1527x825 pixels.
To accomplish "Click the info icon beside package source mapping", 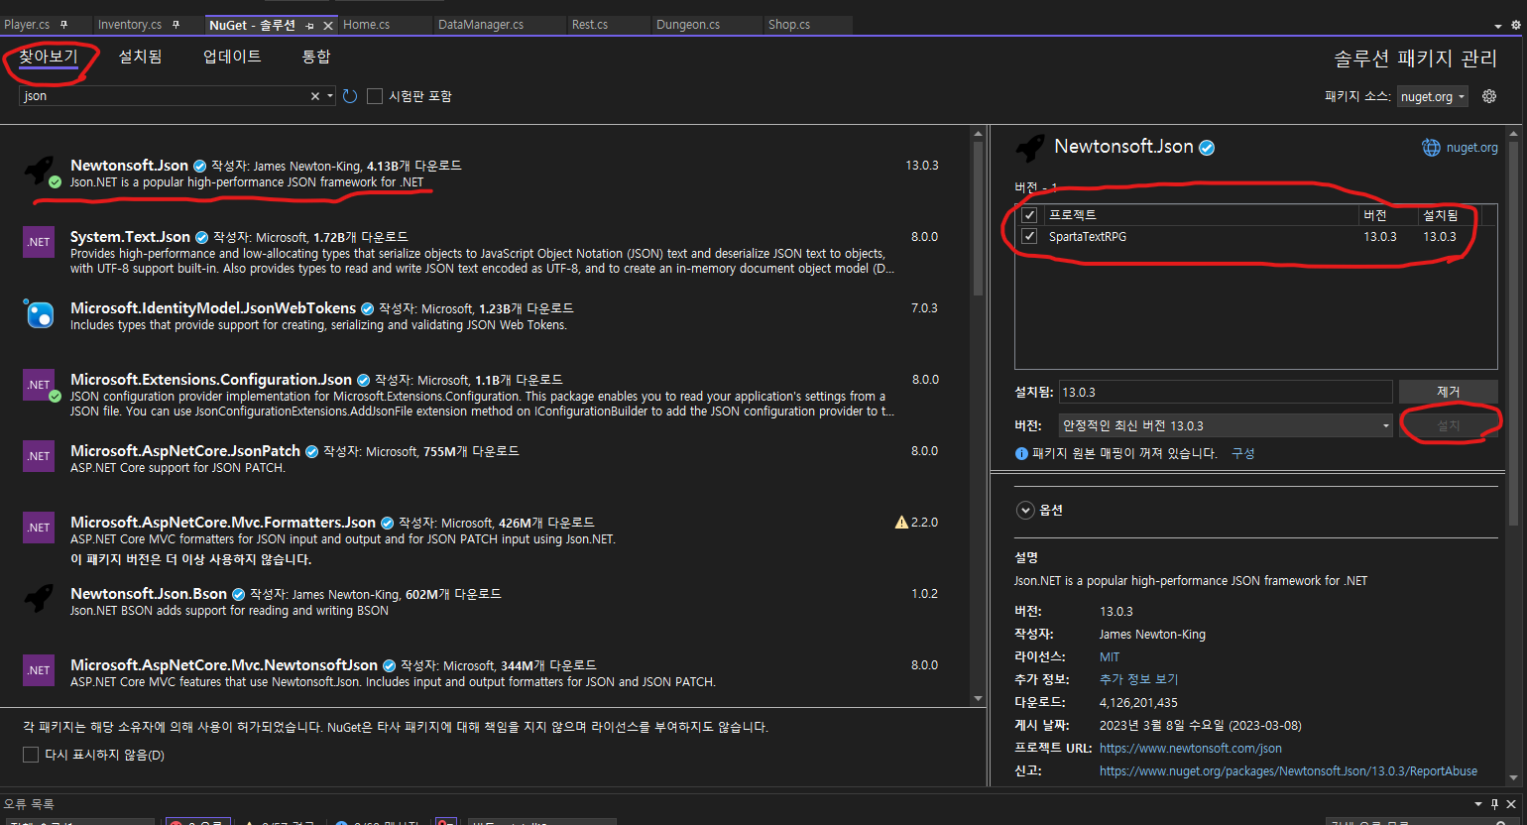I will point(1021,453).
